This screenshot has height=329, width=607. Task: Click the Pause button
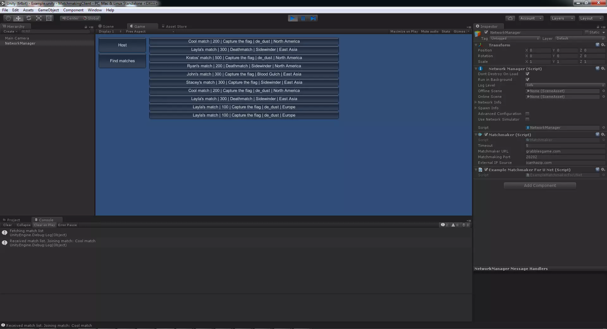(x=303, y=18)
